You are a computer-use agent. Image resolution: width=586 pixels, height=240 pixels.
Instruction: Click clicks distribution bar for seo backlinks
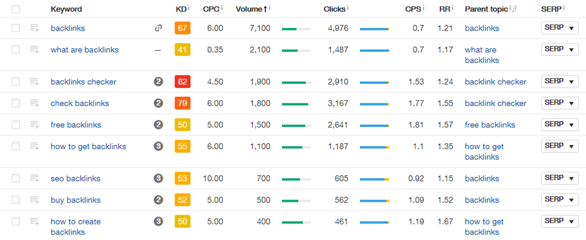pos(374,179)
